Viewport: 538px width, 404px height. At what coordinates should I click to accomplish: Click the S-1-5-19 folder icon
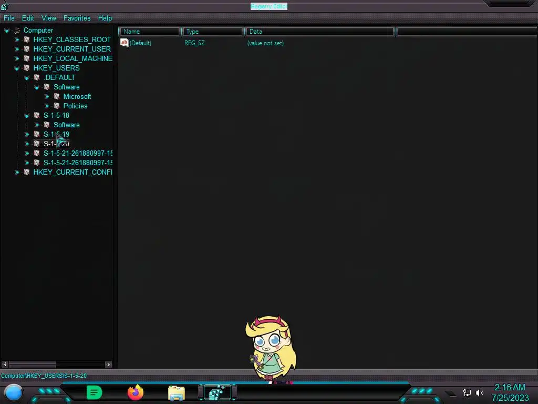tap(37, 134)
